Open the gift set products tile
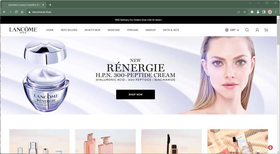 tap(237, 141)
